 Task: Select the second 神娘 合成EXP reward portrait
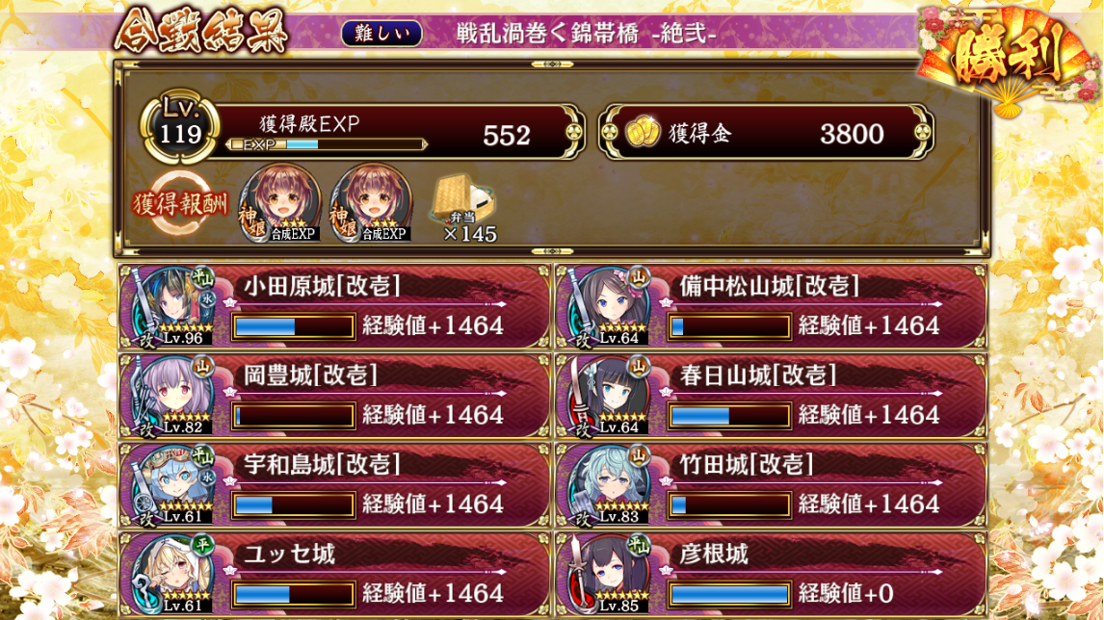coord(370,204)
